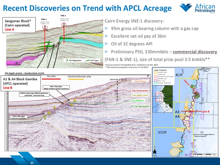Click 'Cairn Energy SNE-1 discovery:' heading
This screenshot has height=165, width=220.
(x=134, y=21)
